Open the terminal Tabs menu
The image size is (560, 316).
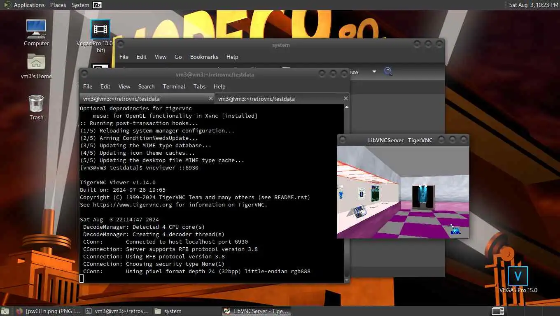[x=199, y=86]
